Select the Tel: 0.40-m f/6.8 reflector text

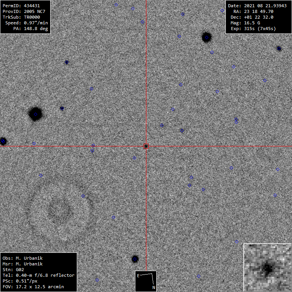[38, 275]
